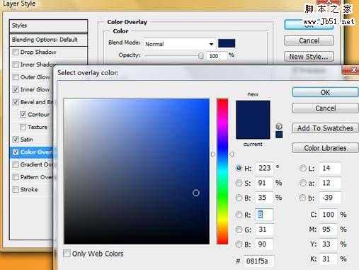Toggle the Drop Shadow checkbox
The height and width of the screenshot is (270, 359).
[x=16, y=52]
